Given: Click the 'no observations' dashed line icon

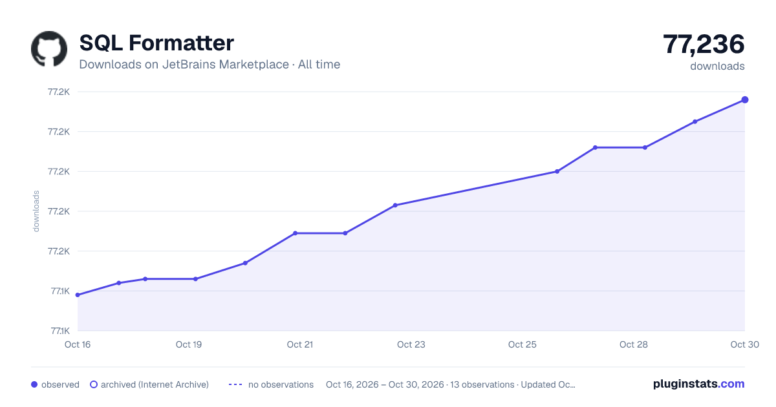Looking at the screenshot, I should [x=235, y=384].
